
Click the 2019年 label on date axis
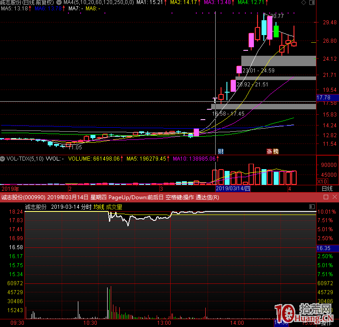[x=10, y=189]
